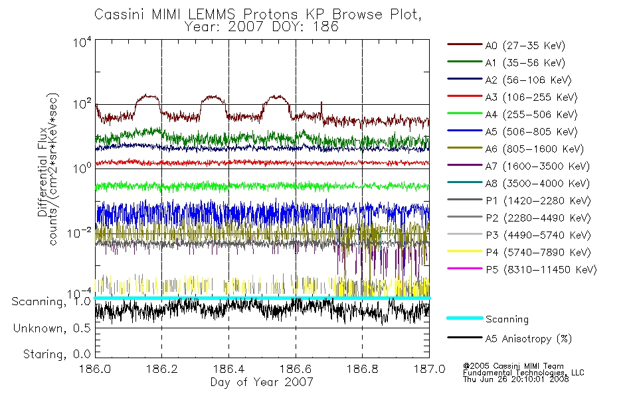Click the cyan Scanning legend line
631x398 pixels.
coord(464,318)
